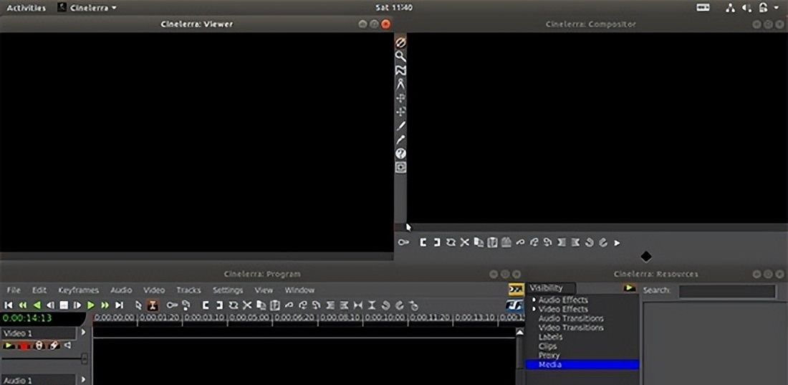788x385 pixels.
Task: Click the Video 1 fade slider handle
Action: click(x=85, y=358)
